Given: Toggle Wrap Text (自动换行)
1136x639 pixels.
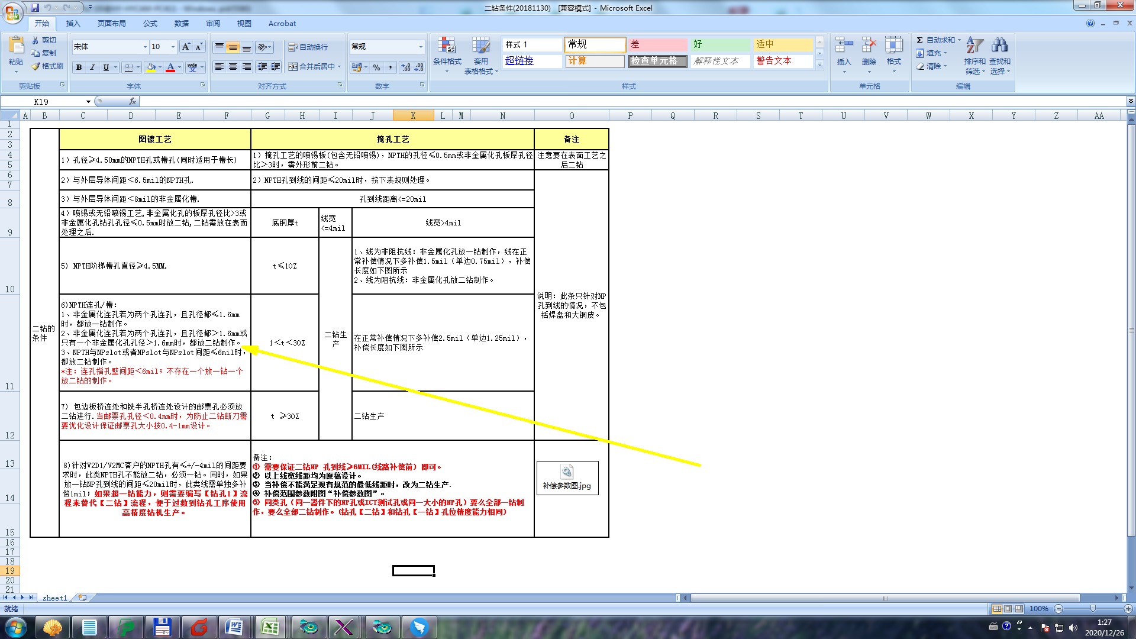Looking at the screenshot, I should (x=308, y=47).
